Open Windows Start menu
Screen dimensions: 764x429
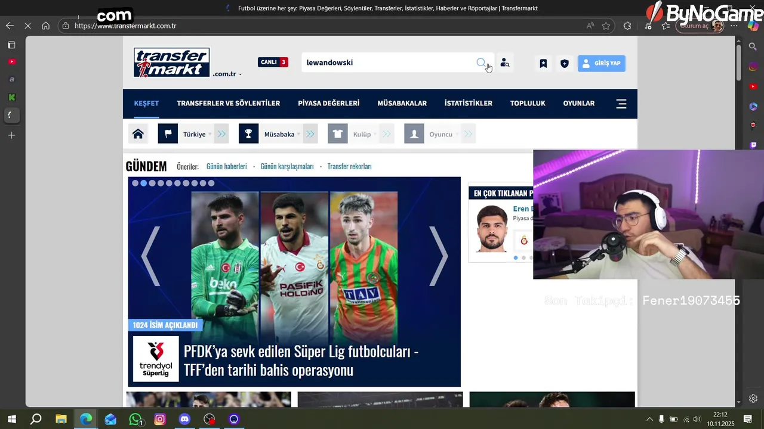pos(11,419)
